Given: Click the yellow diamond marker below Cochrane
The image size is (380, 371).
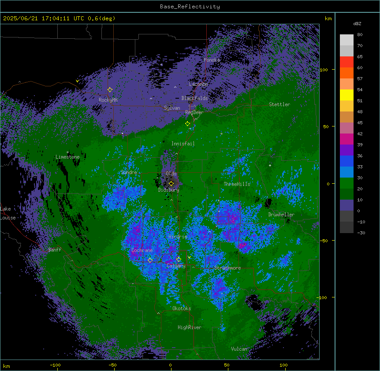Looking at the screenshot, I should (x=150, y=260).
